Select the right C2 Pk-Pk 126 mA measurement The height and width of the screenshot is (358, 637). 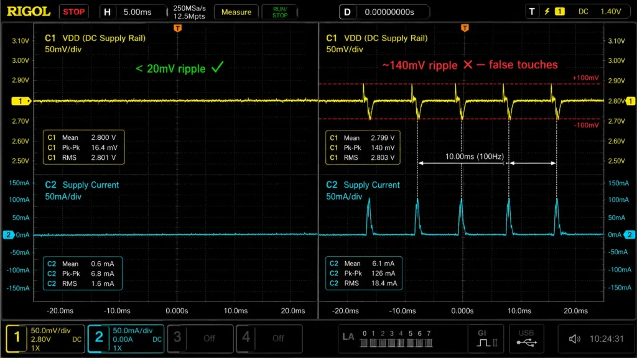(x=363, y=273)
